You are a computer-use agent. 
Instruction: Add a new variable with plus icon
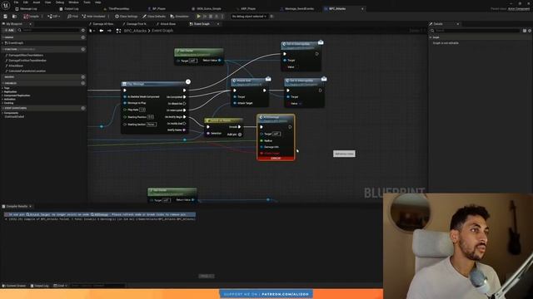point(83,83)
